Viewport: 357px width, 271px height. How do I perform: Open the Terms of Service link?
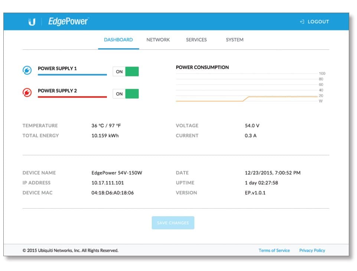(274, 250)
